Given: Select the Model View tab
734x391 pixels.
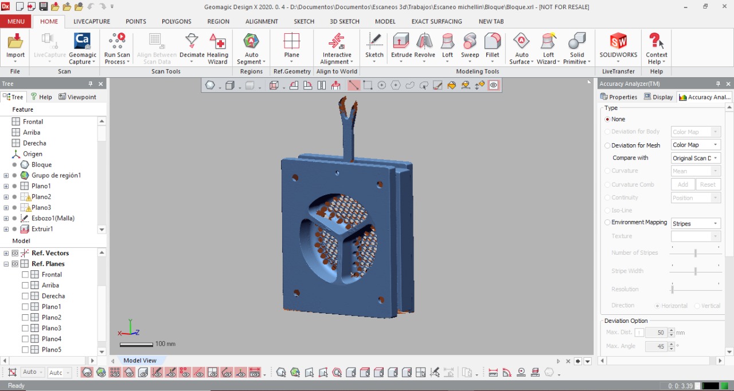Looking at the screenshot, I should (x=140, y=361).
